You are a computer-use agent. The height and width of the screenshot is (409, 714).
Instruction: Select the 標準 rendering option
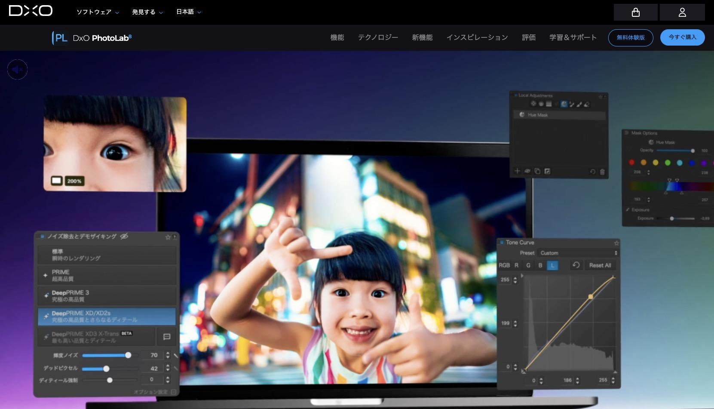pyautogui.click(x=107, y=255)
